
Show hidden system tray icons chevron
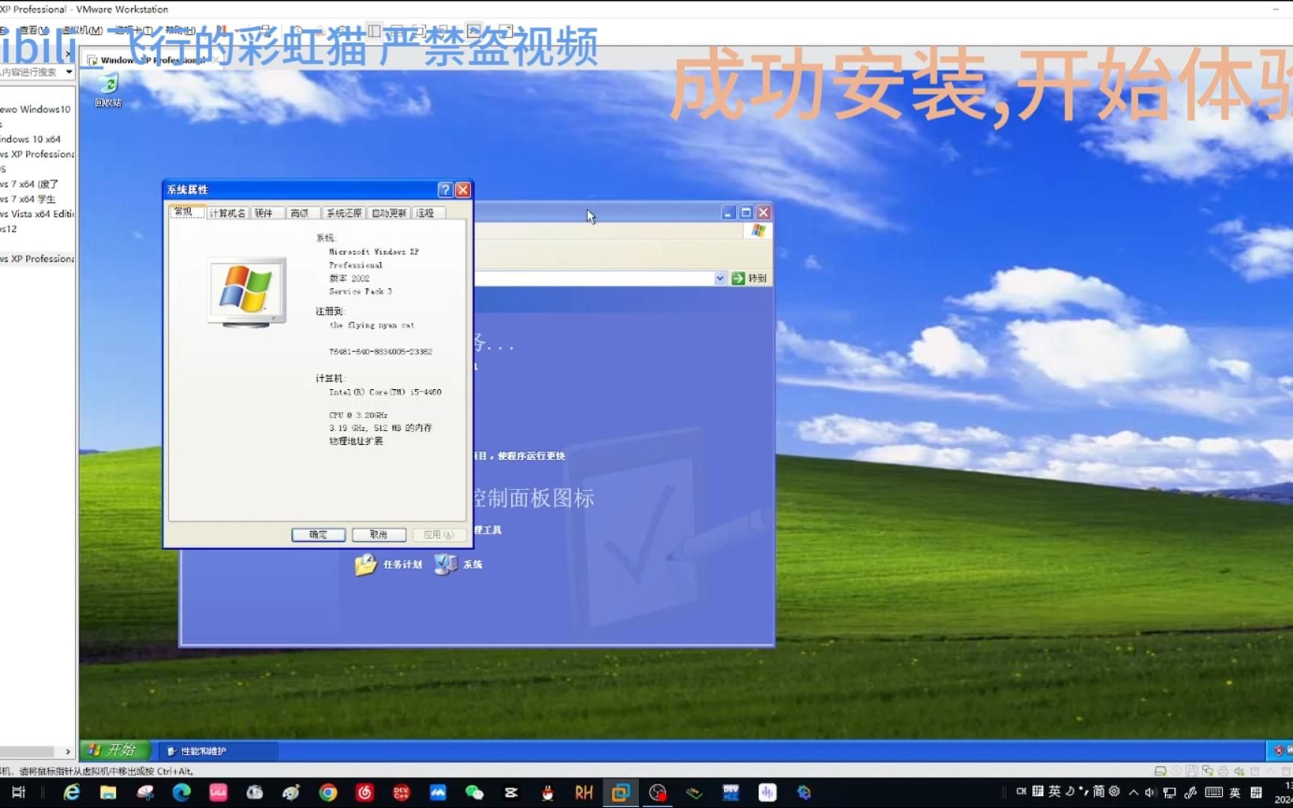1134,792
